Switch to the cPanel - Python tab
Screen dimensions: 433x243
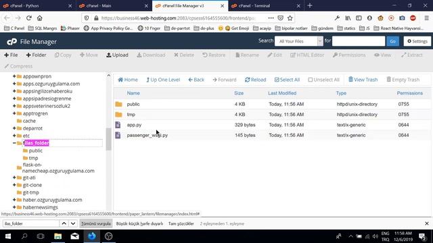click(37, 6)
